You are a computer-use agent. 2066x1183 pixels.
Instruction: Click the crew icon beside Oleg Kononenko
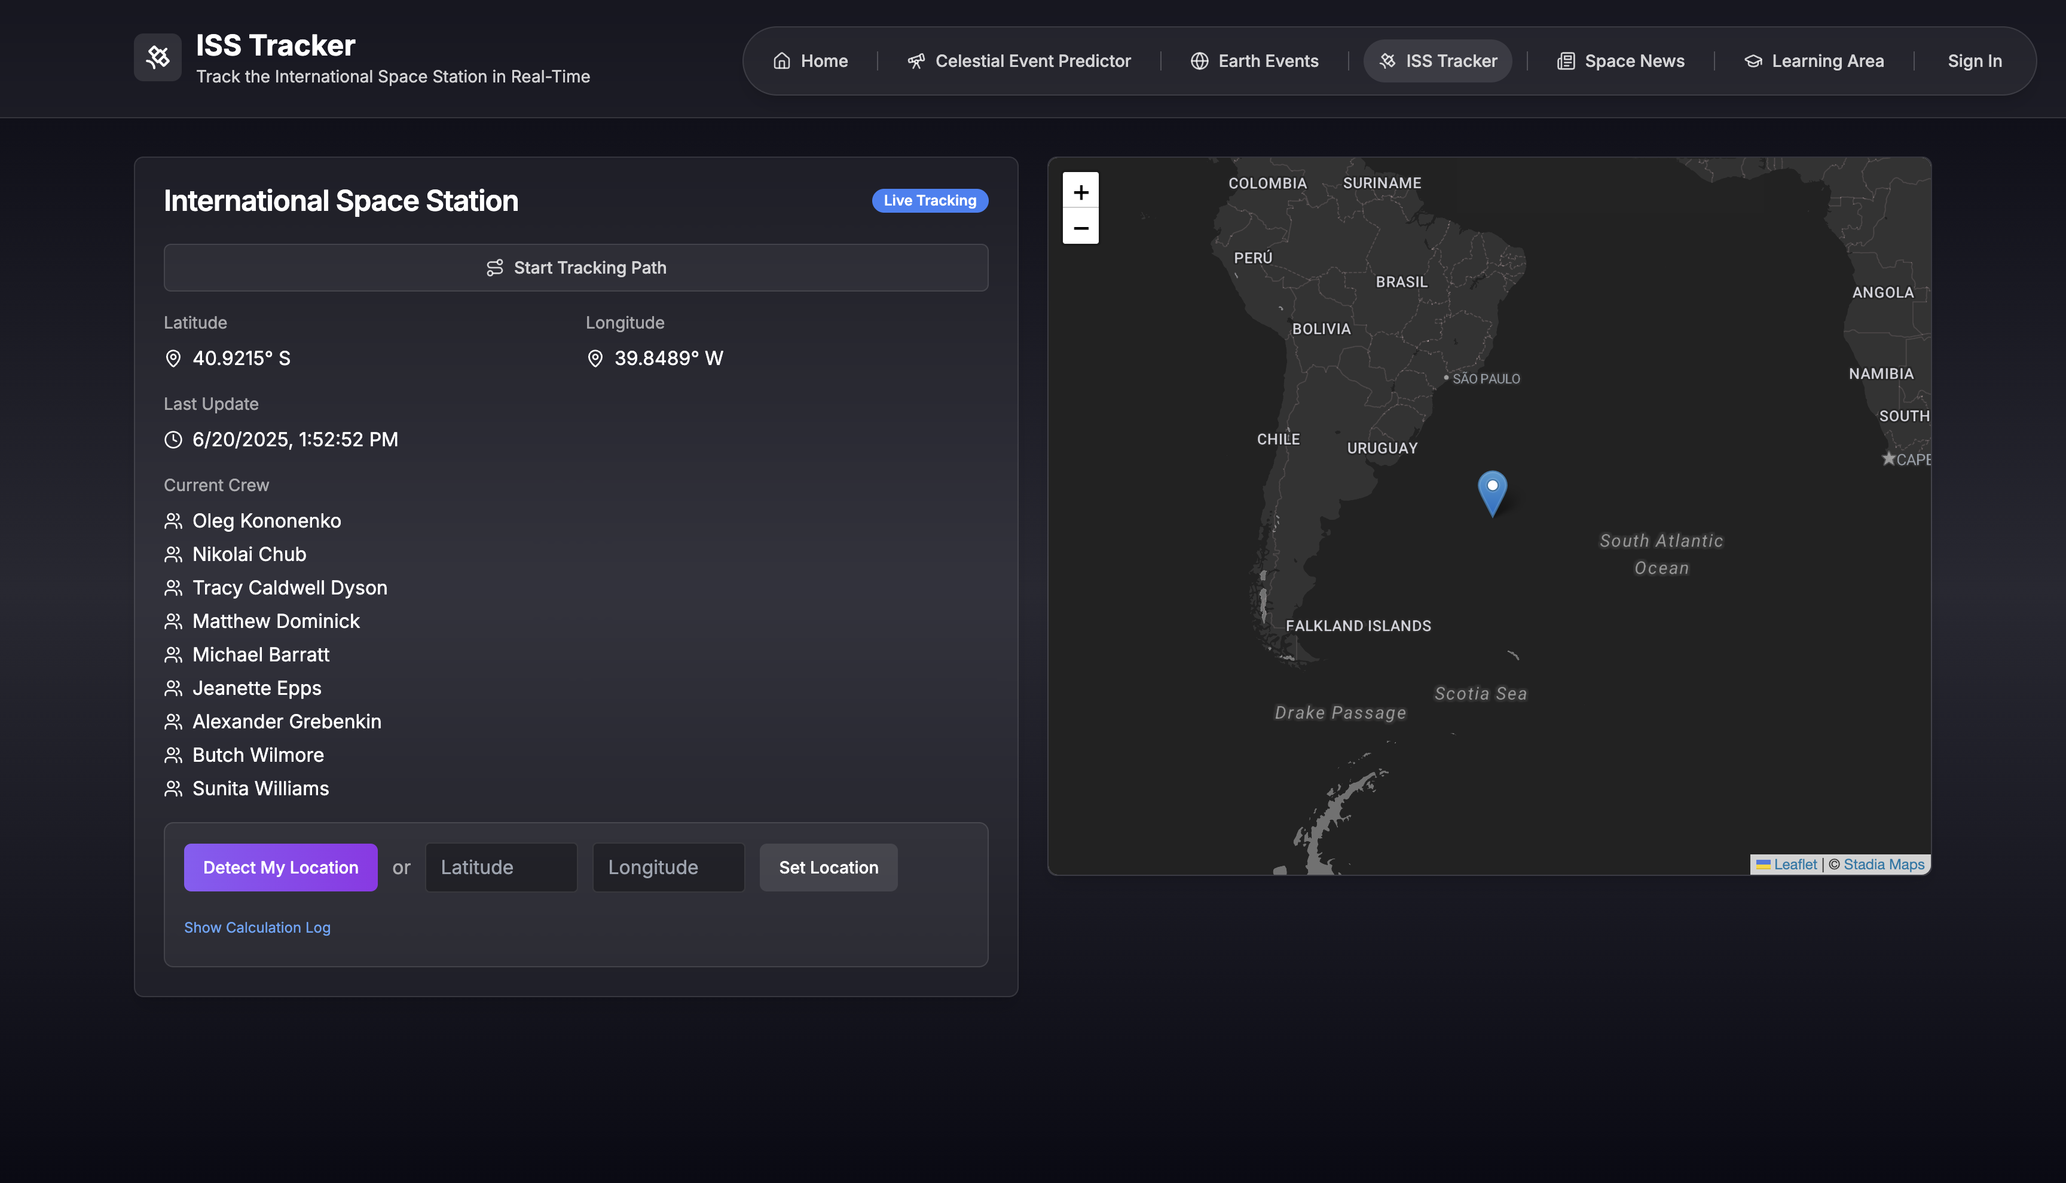173,521
